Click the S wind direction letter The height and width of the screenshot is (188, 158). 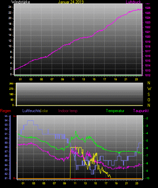(x=149, y=95)
